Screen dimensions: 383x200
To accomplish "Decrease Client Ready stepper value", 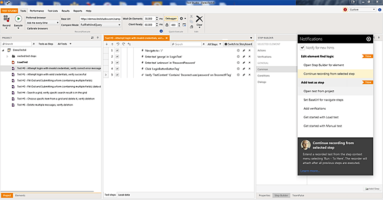I will (157, 26).
